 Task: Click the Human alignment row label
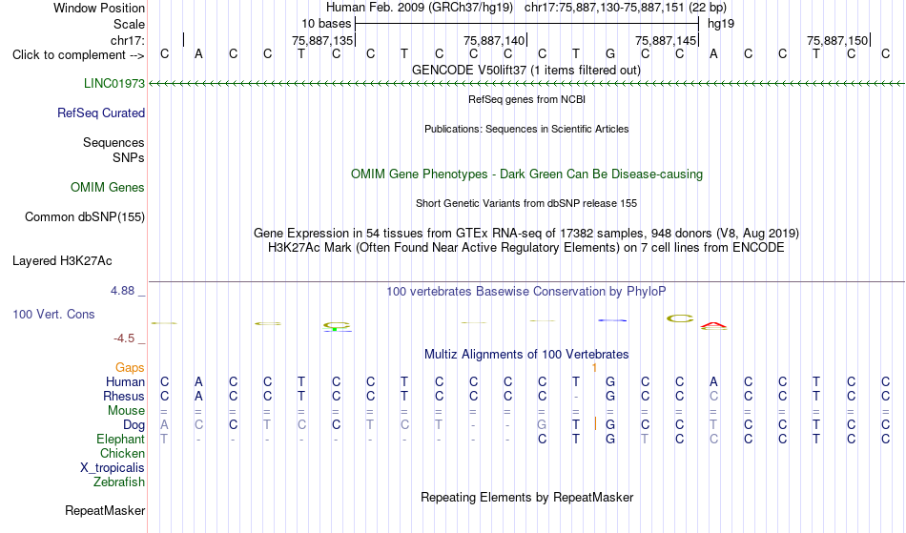125,381
